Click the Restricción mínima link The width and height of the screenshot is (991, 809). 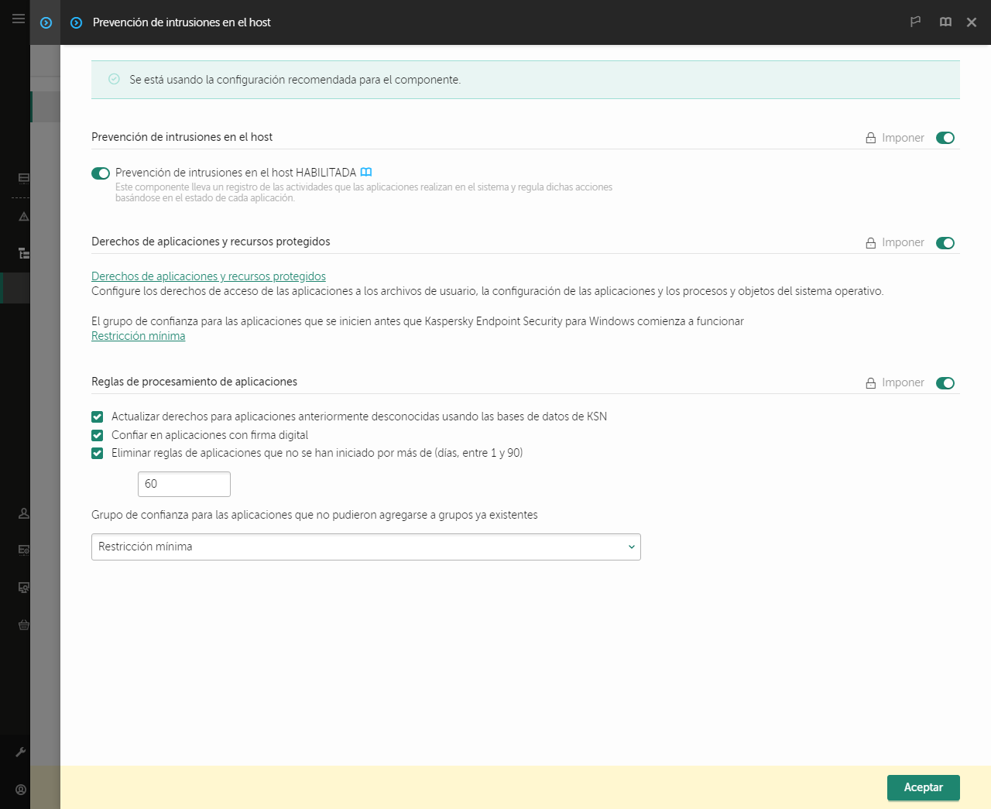click(x=138, y=336)
